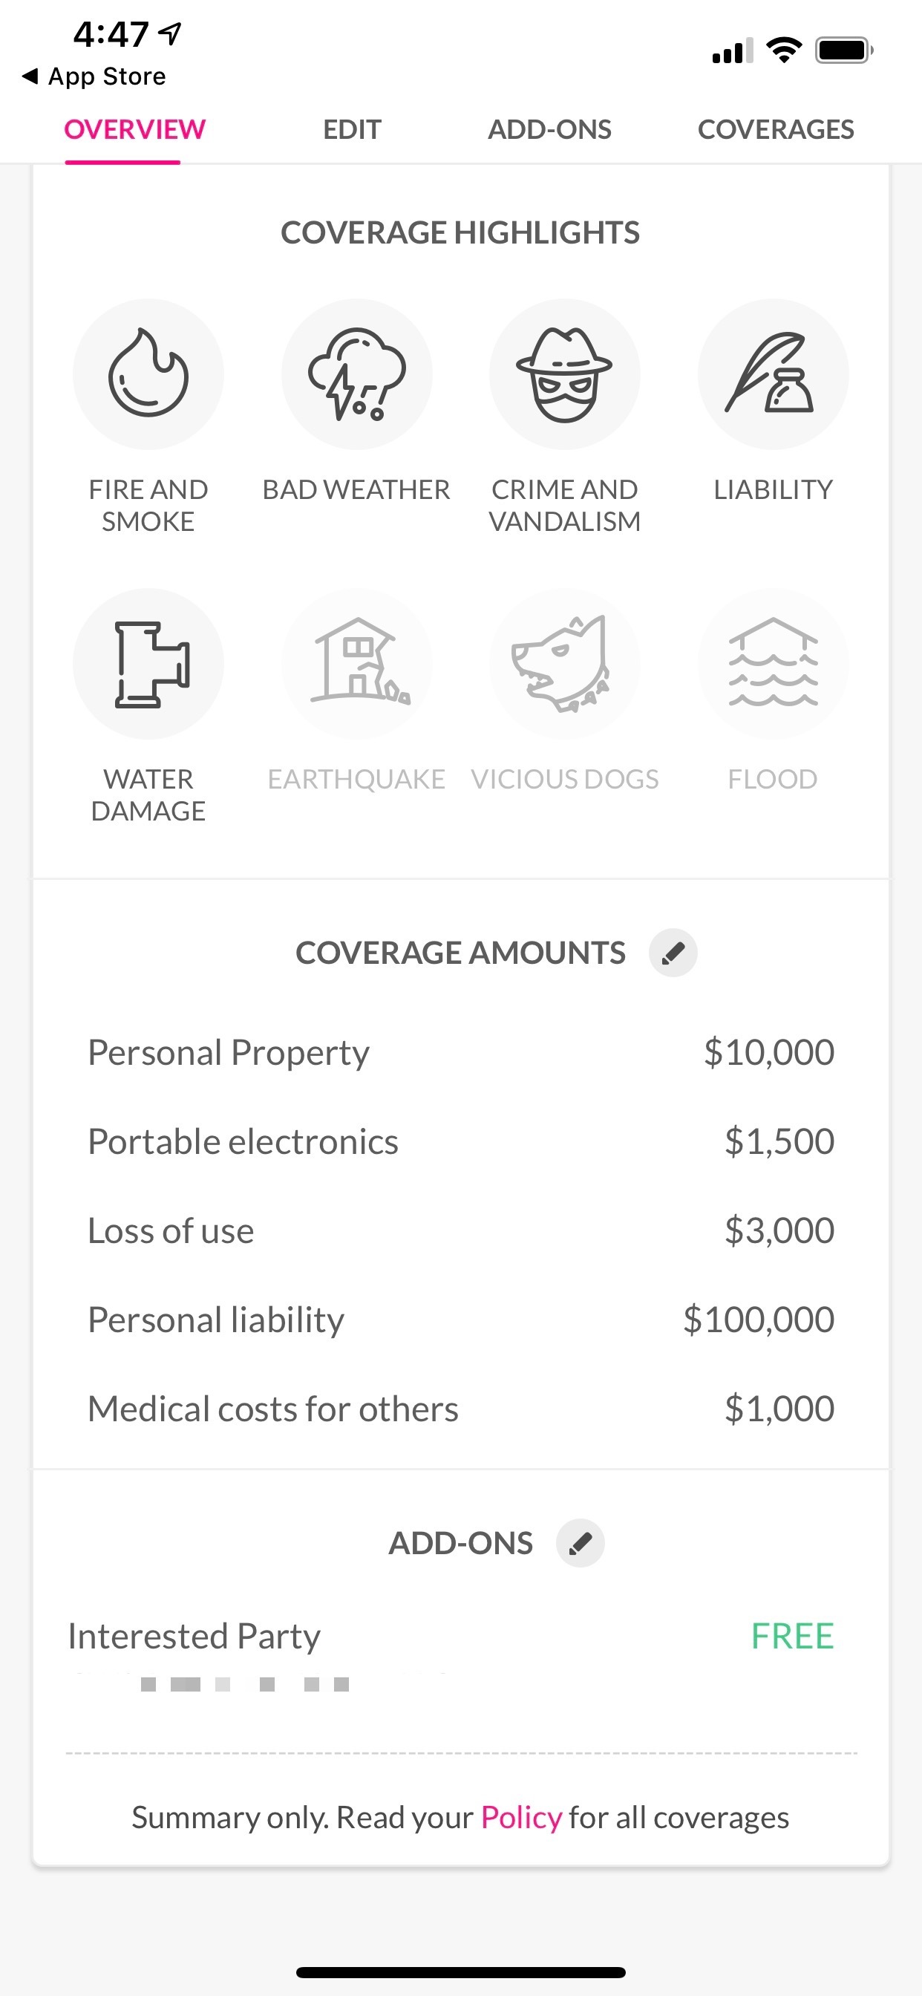Viewport: 922px width, 1996px height.
Task: Open the Policy link
Action: (520, 1817)
